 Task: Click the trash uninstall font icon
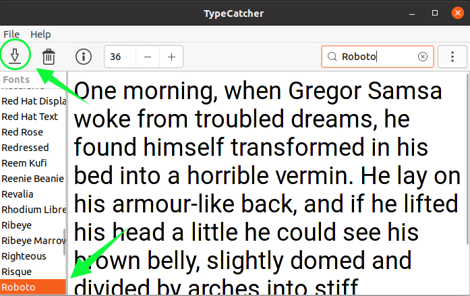[x=49, y=57]
